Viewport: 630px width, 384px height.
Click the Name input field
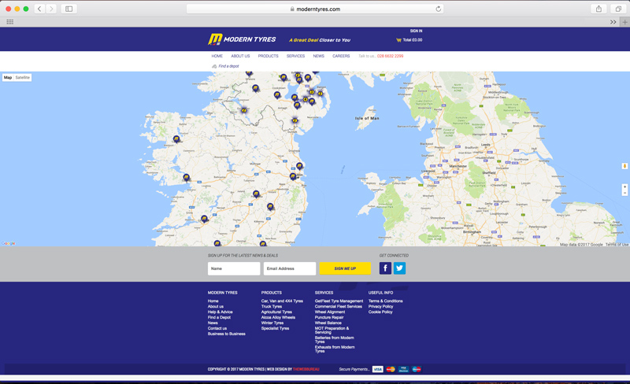coord(234,268)
